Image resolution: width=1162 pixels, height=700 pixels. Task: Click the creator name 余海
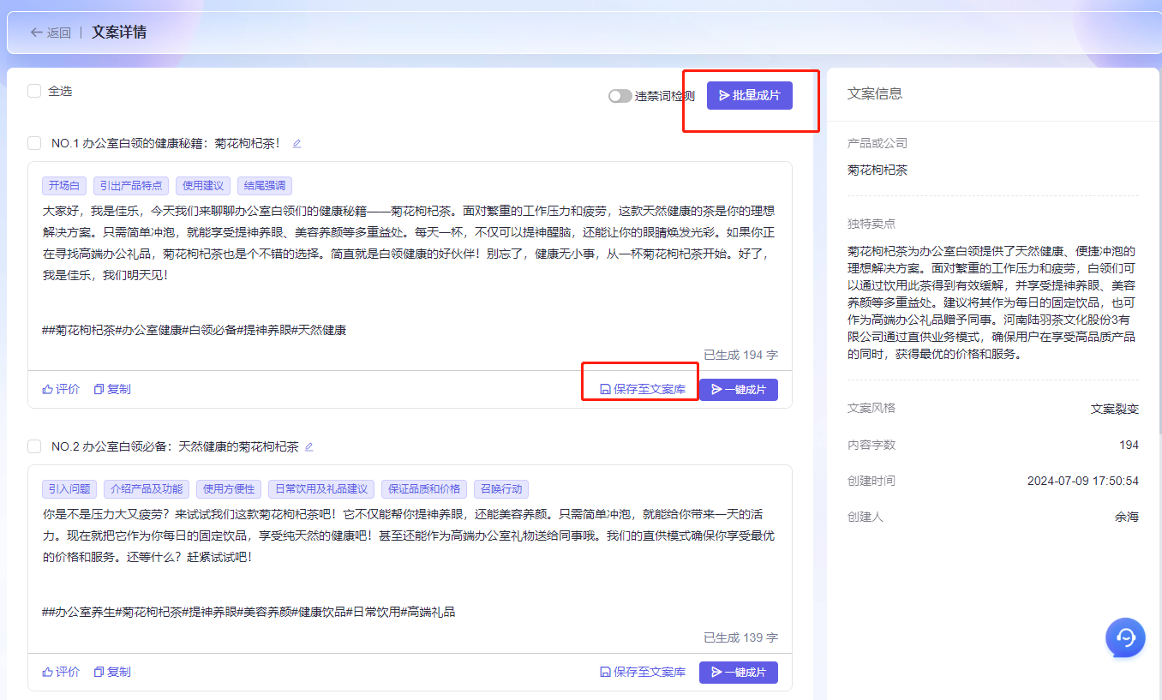coord(1127,517)
